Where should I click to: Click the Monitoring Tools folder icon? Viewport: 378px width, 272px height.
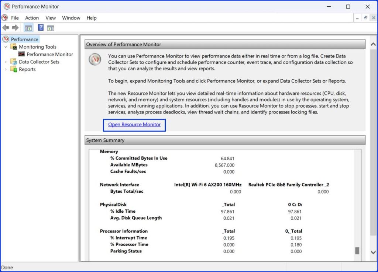click(x=14, y=47)
